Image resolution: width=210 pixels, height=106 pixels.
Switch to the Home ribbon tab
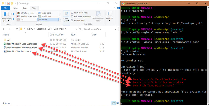15,8
